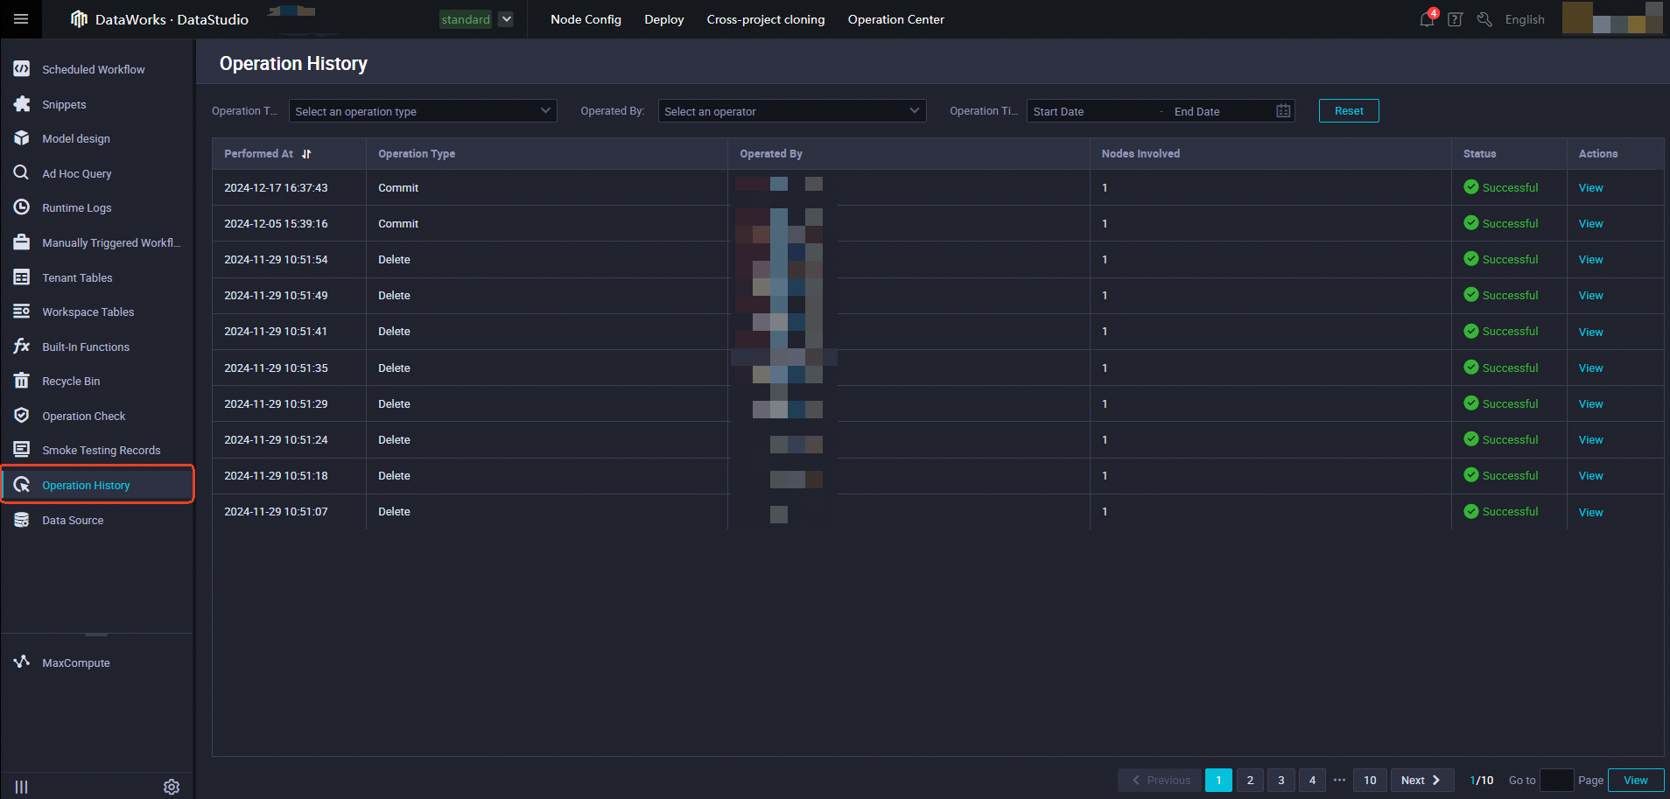Click View for 2024-11-29 10:51:24 row
The image size is (1670, 799).
(1590, 440)
